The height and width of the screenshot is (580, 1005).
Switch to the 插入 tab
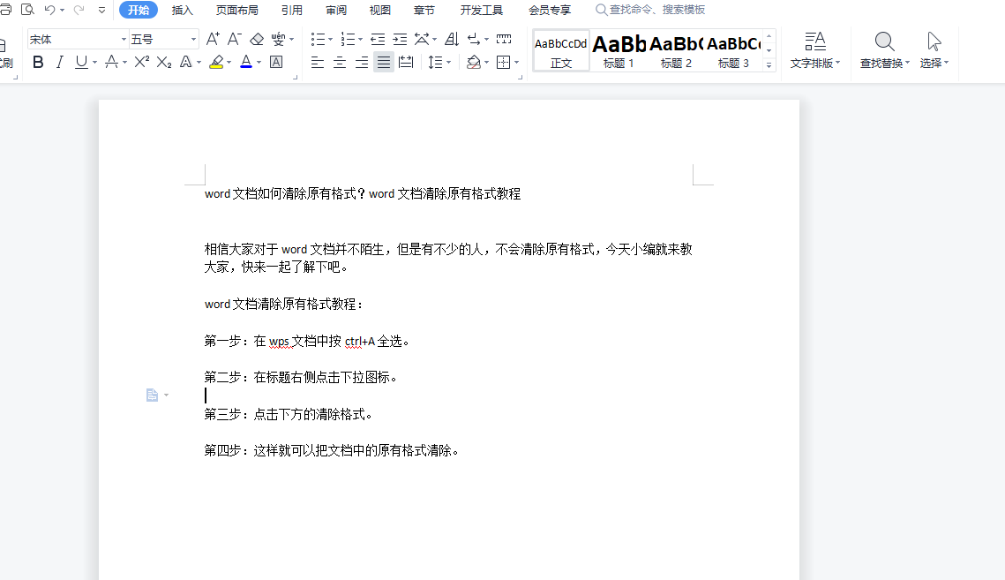[x=183, y=10]
